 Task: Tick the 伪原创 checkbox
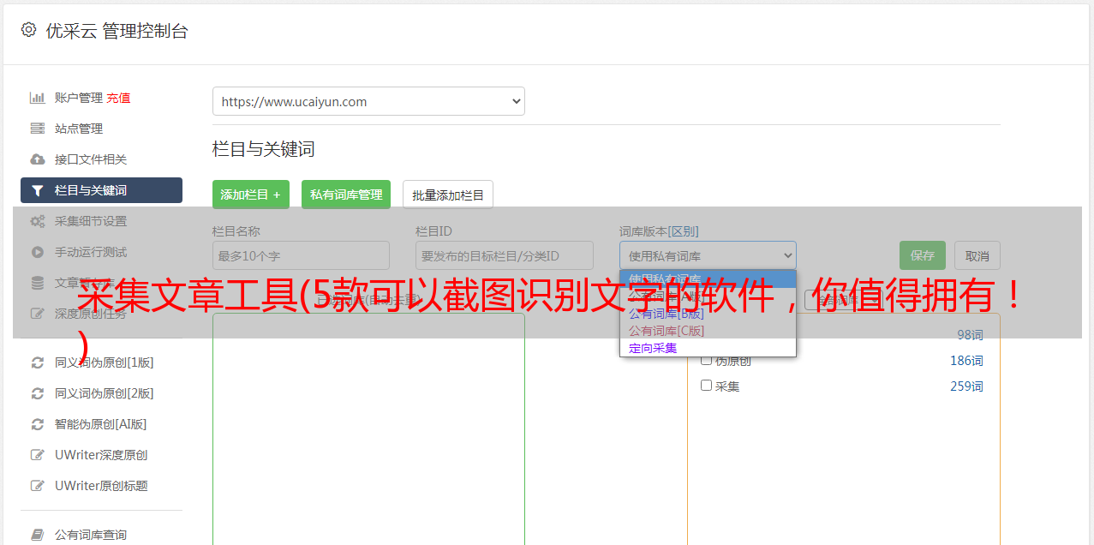707,360
